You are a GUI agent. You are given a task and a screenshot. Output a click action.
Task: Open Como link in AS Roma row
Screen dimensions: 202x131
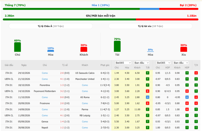(x=45, y=97)
